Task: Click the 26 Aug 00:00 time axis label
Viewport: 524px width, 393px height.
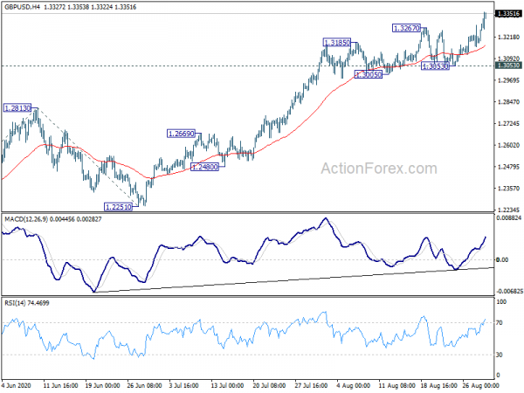Action: click(x=480, y=386)
